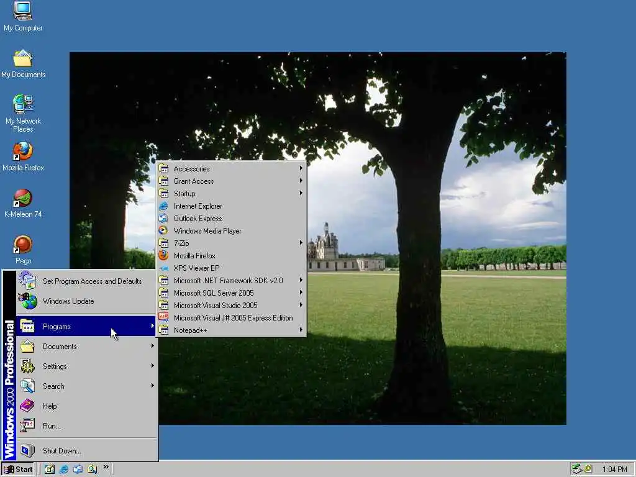Launch Outlook Express from the Programs menu
Screen dimensions: 636x477
click(231, 219)
